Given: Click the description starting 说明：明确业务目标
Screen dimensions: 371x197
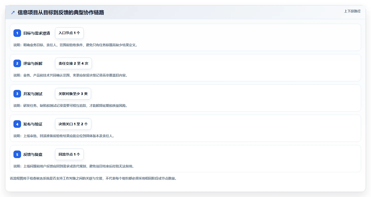Looking at the screenshot, I should tap(75, 45).
